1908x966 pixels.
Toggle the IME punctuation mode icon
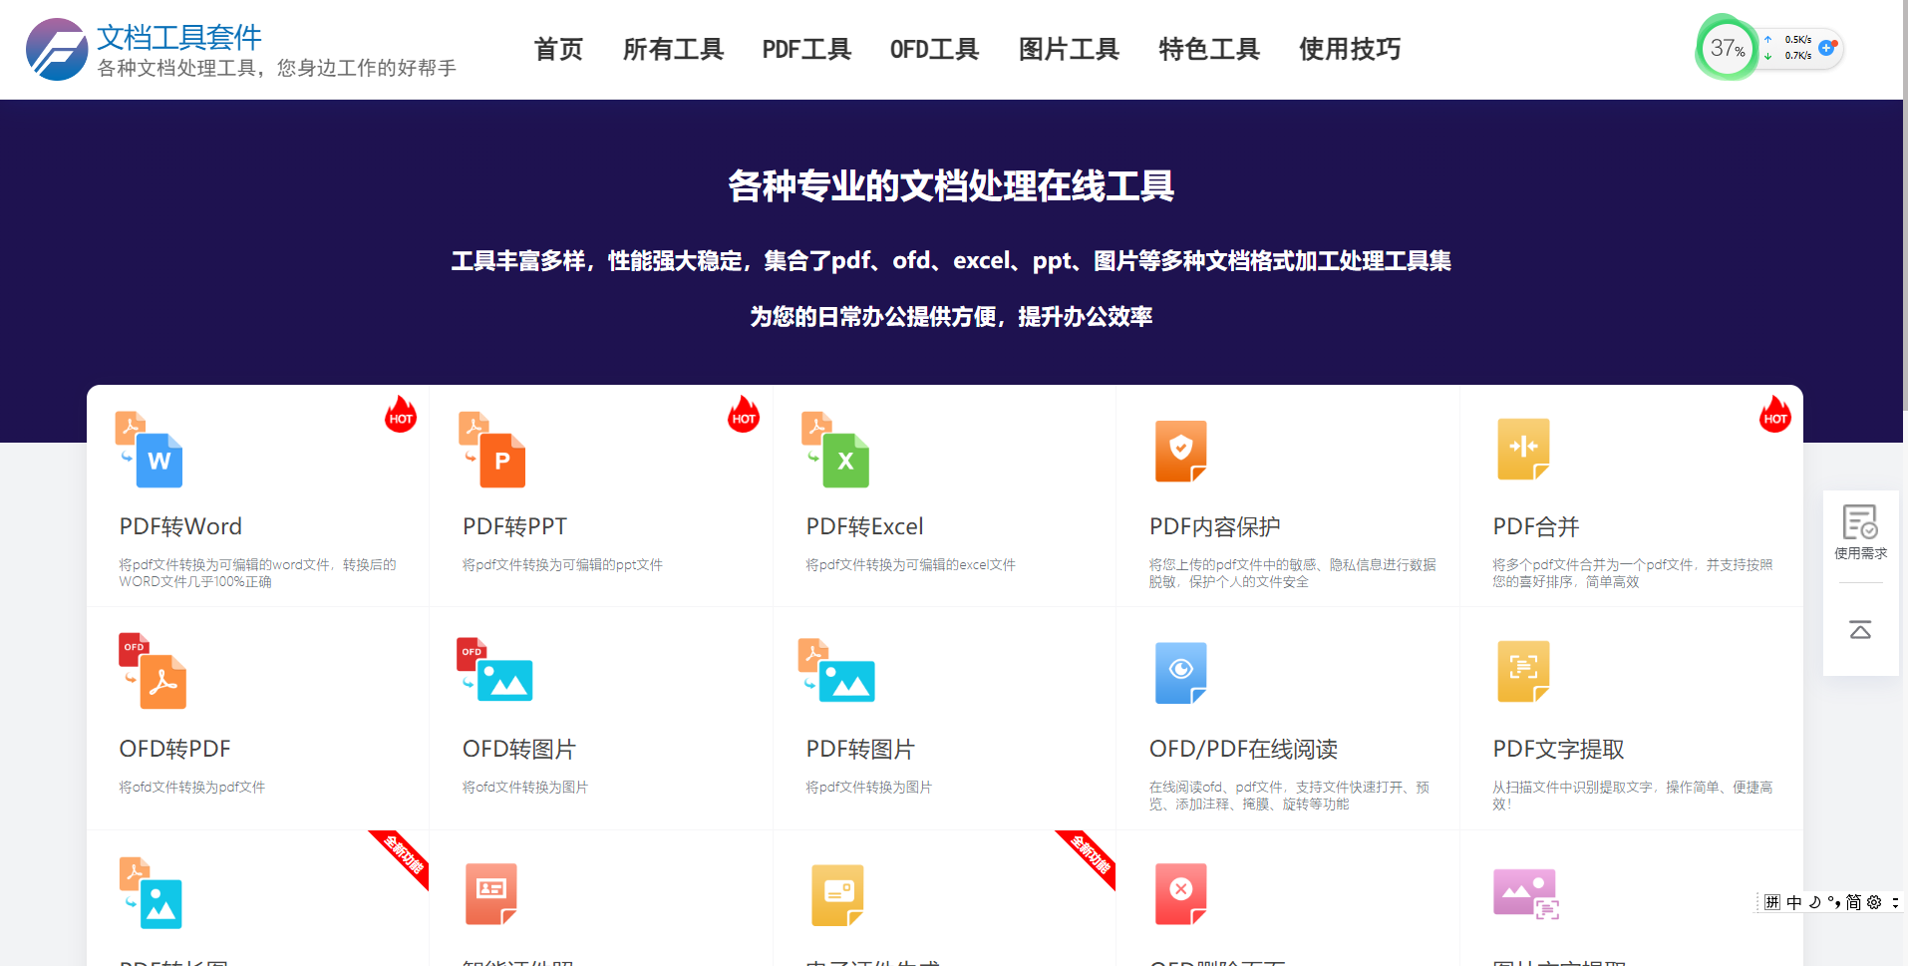pyautogui.click(x=1834, y=902)
